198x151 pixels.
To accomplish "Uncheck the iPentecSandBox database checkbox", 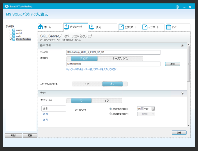I will coord(11,39).
